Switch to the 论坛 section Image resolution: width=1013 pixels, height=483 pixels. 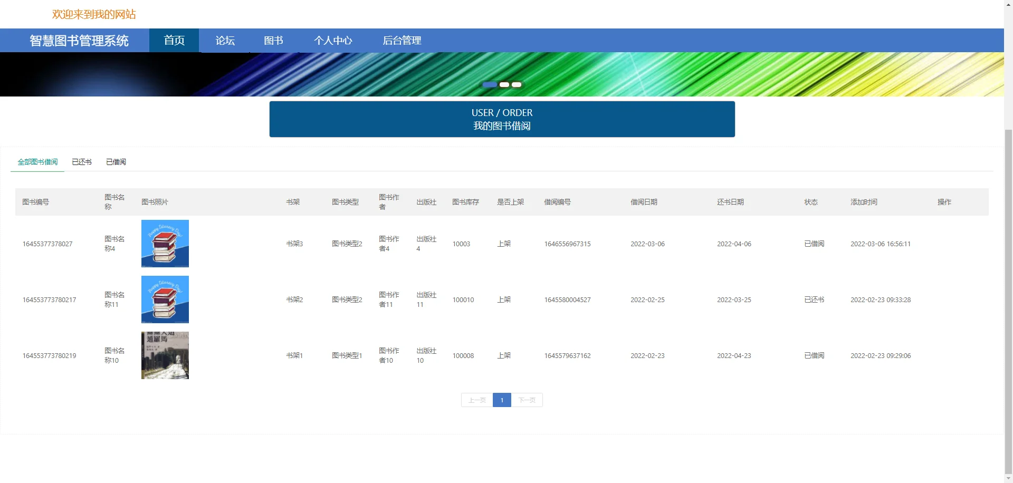[225, 41]
